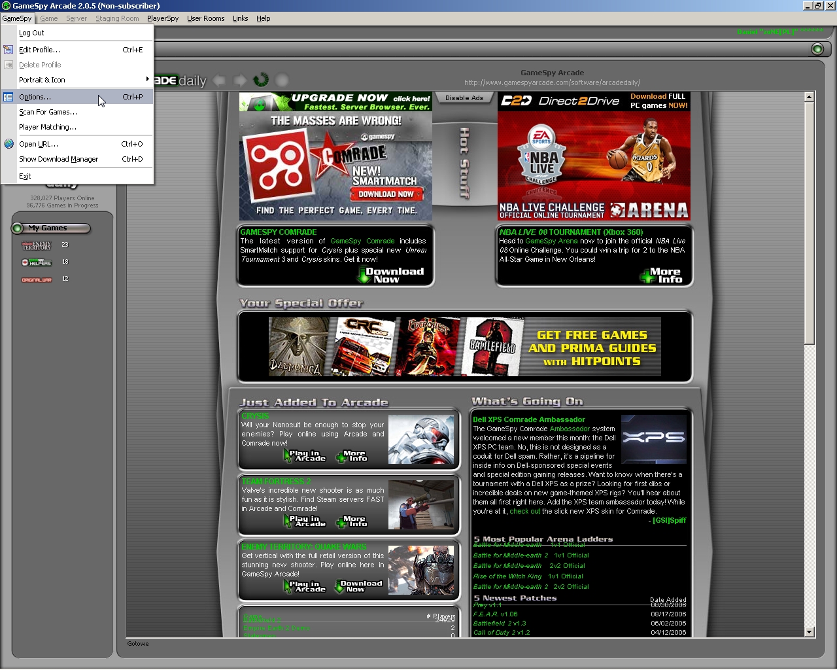The width and height of the screenshot is (837, 670).
Task: Click Play in Arcade for Team Fortress 2
Action: click(305, 521)
